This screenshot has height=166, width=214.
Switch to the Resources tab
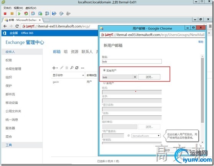click(74, 51)
